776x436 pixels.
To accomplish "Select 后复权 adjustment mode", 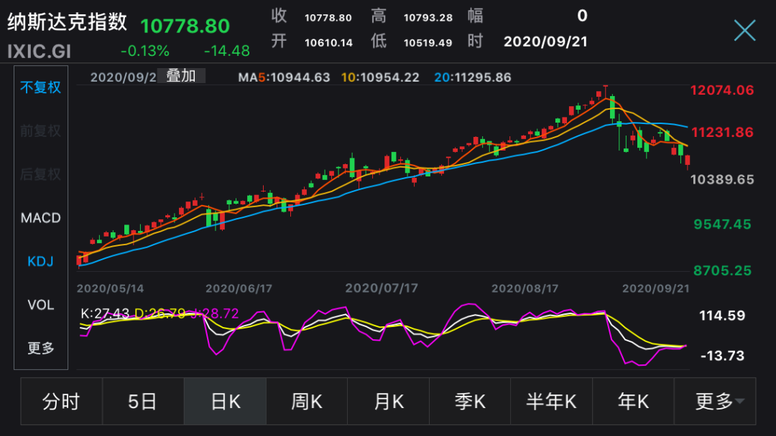I will coord(40,174).
